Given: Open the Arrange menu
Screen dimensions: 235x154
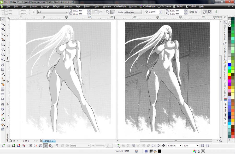Looking at the screenshot, I should tap(45, 7).
